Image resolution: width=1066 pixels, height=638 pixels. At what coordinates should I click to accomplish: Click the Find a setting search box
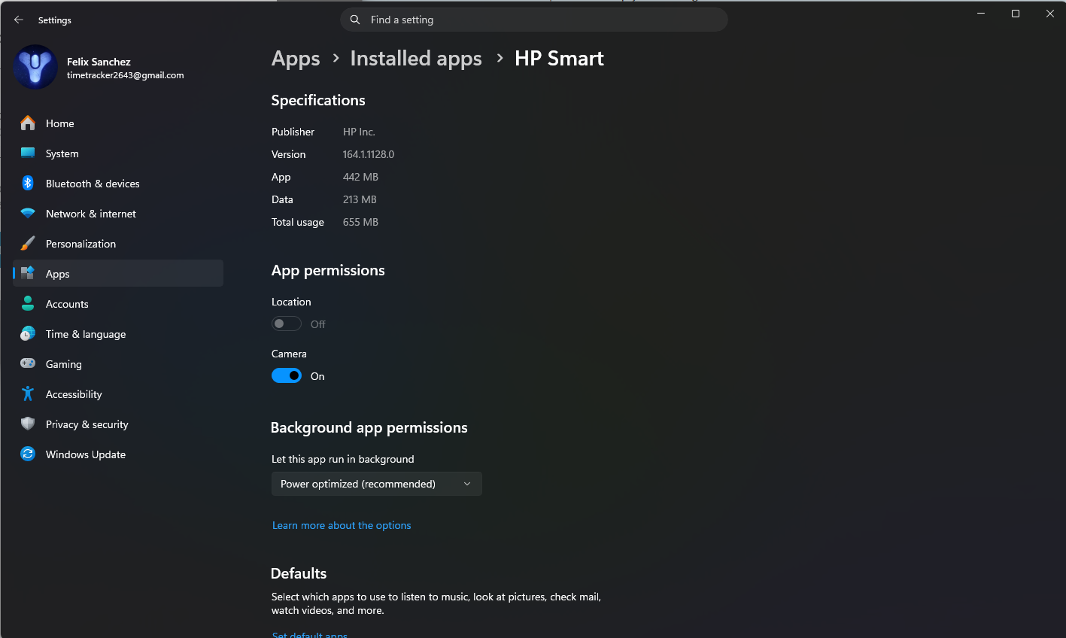coord(534,20)
